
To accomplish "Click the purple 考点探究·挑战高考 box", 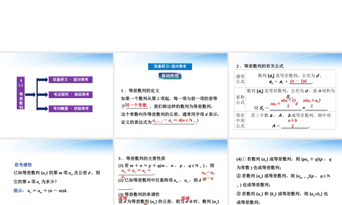I will point(71,95).
